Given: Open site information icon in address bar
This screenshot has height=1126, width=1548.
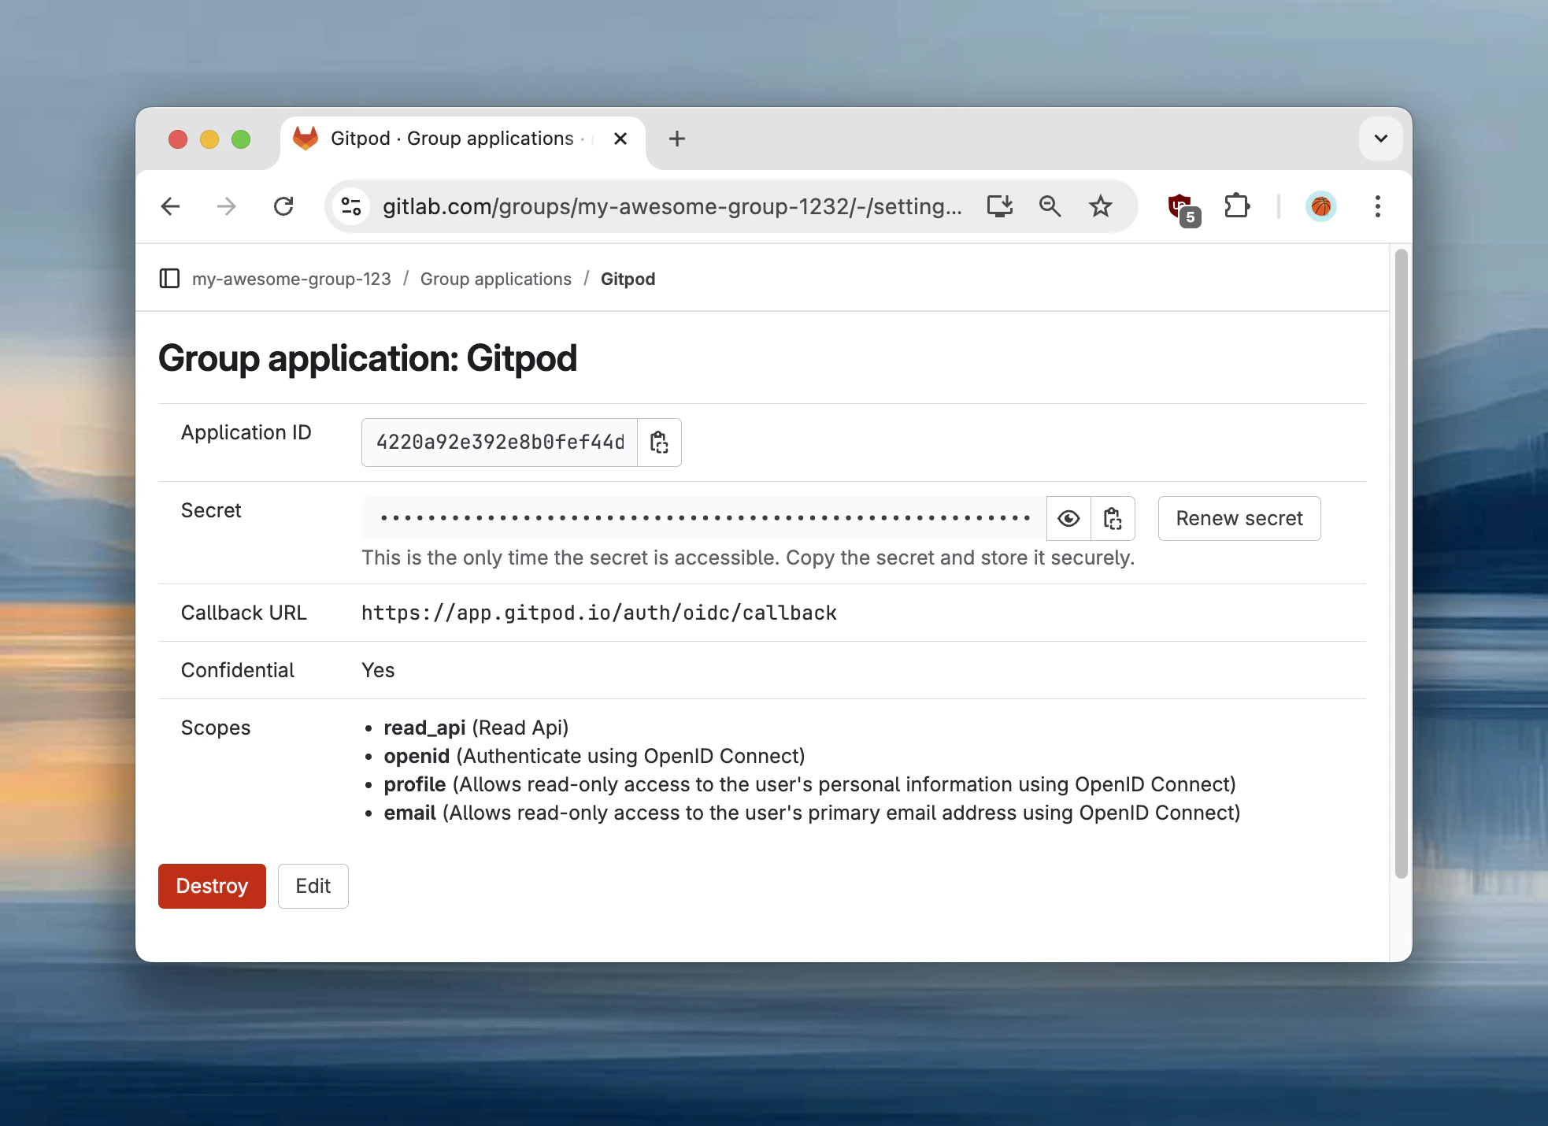Looking at the screenshot, I should pyautogui.click(x=351, y=206).
